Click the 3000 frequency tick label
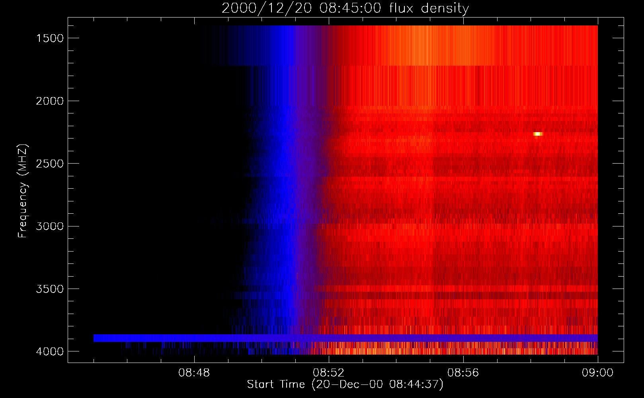Image resolution: width=644 pixels, height=398 pixels. click(50, 226)
